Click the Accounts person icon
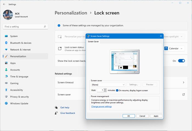Viewport: 192px width, 131px height. tap(6, 70)
